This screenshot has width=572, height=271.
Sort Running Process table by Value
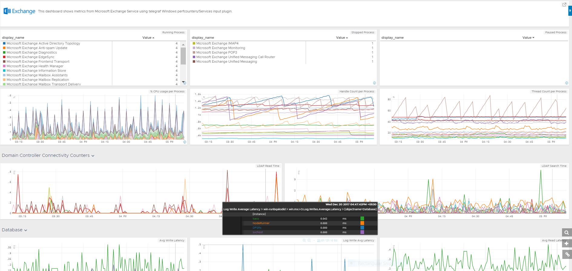click(x=148, y=38)
